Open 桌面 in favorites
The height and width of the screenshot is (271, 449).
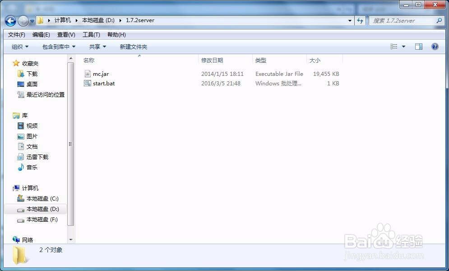pos(32,84)
